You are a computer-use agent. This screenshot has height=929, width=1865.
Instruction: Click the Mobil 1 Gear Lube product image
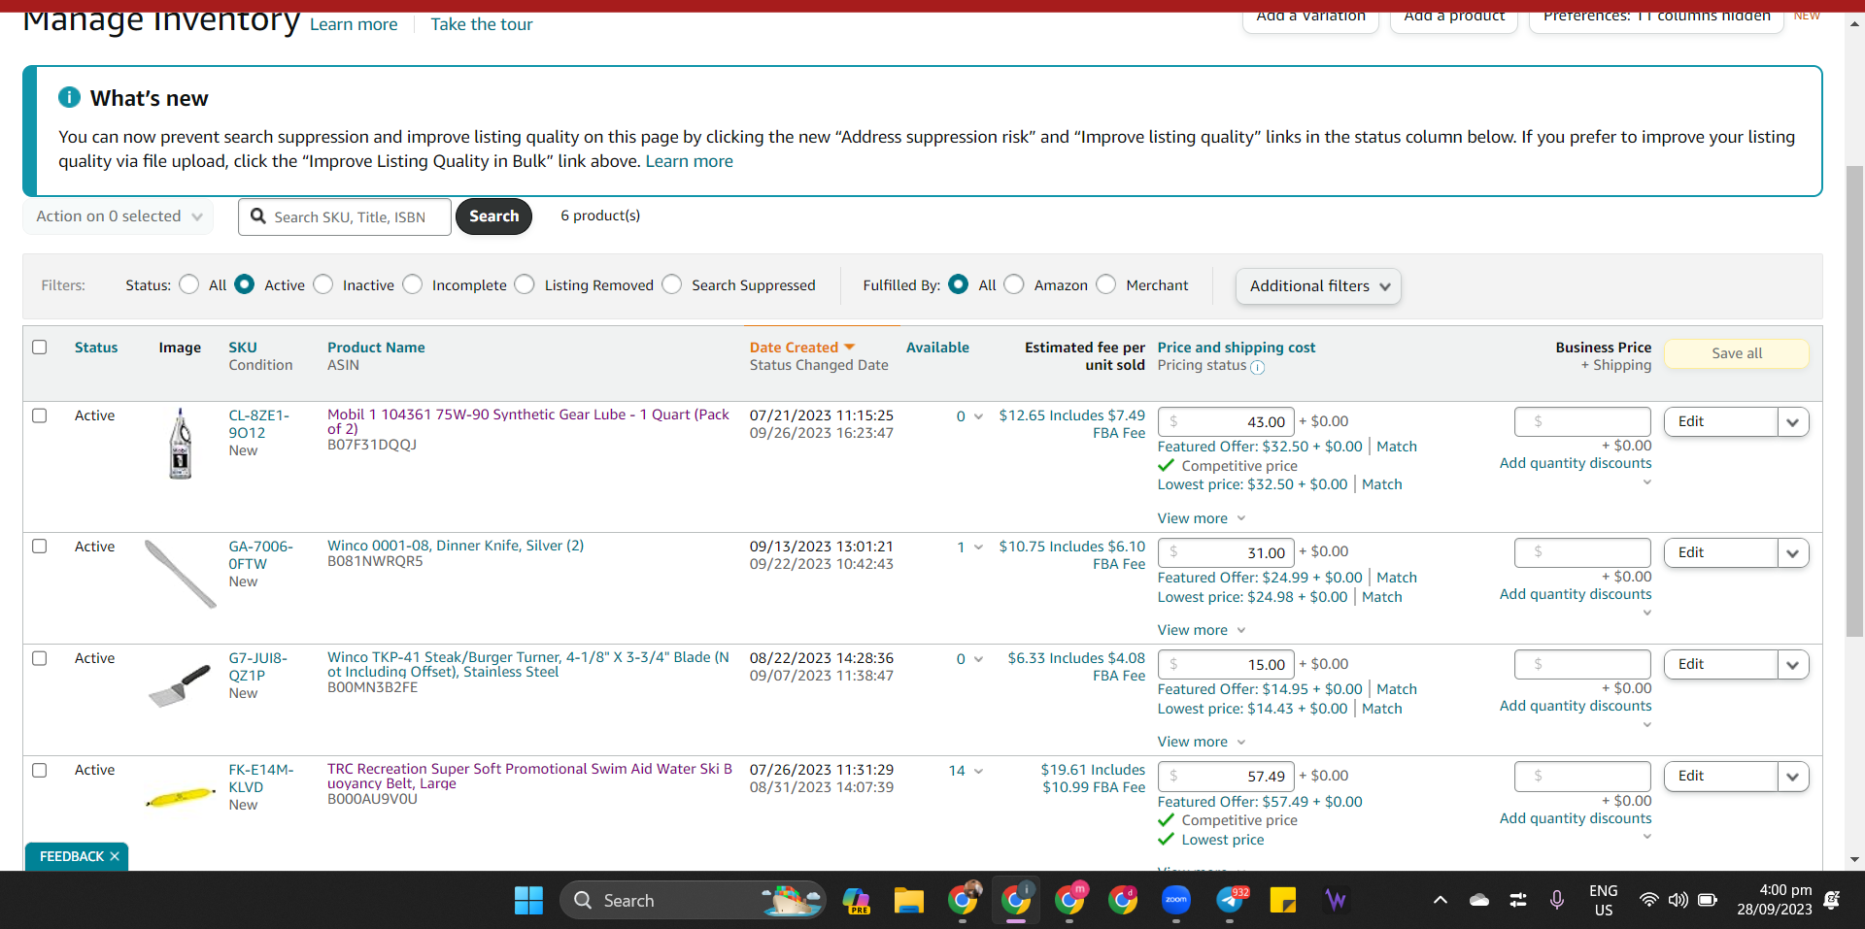(181, 444)
